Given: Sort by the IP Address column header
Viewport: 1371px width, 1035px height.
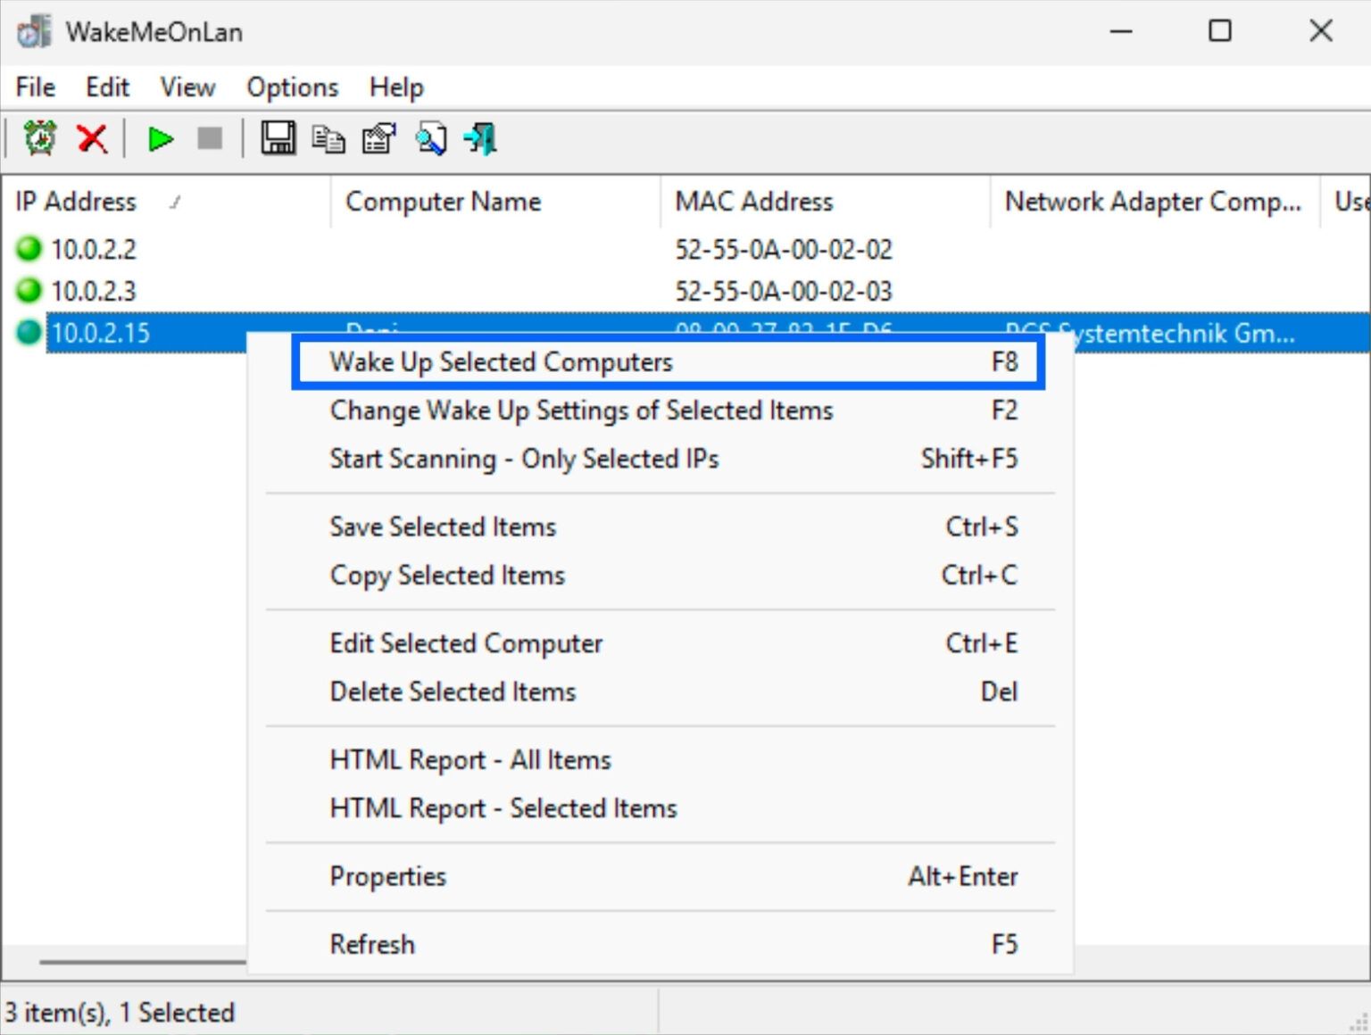Looking at the screenshot, I should pyautogui.click(x=76, y=202).
